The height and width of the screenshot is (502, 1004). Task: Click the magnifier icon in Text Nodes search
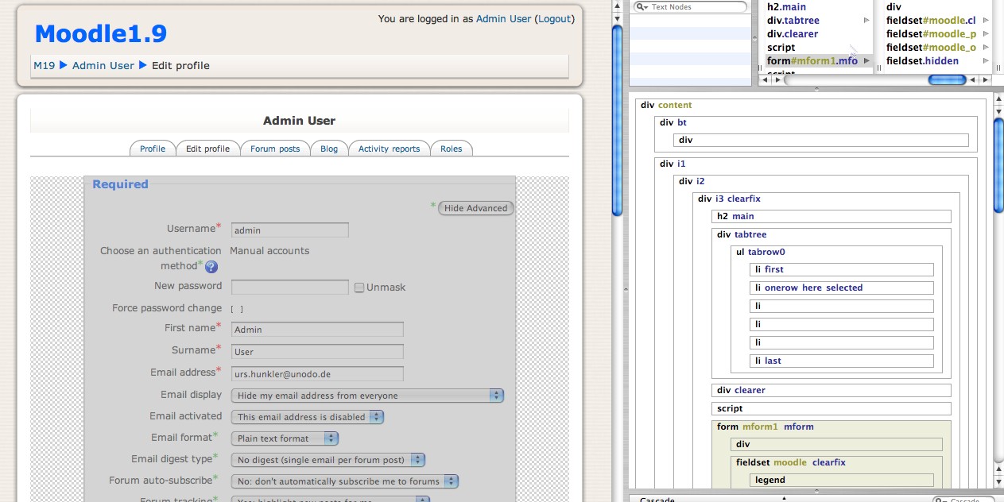pyautogui.click(x=642, y=7)
